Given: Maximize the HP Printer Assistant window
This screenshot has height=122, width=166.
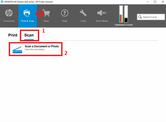Looking at the screenshot, I should tap(155, 2).
